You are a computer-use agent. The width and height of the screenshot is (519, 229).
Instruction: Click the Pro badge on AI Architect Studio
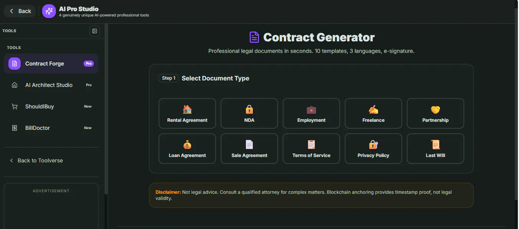point(88,85)
